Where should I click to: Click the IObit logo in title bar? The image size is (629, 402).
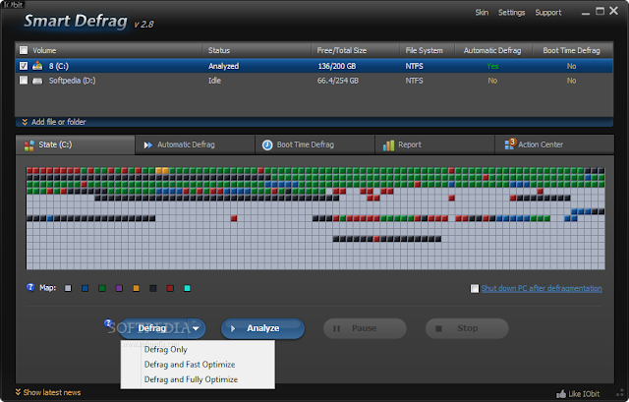click(x=13, y=4)
